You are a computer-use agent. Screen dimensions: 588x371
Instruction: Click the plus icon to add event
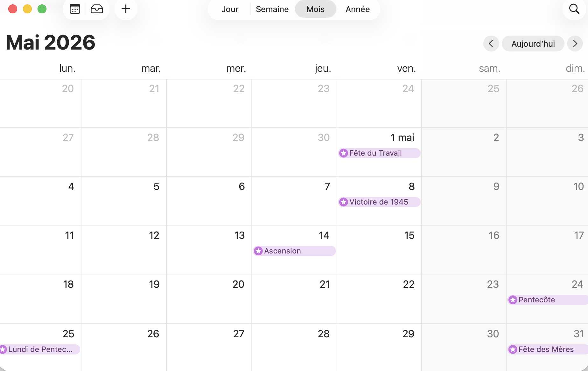click(x=126, y=9)
